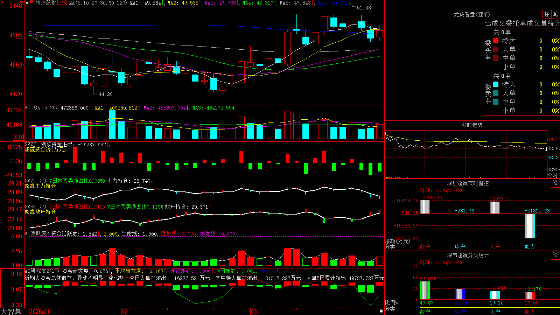Click the 牧原股份 stock name
Screen dimensions: 560x315
click(x=45, y=3)
